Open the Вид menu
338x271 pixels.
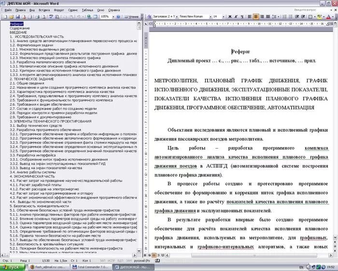(32, 10)
